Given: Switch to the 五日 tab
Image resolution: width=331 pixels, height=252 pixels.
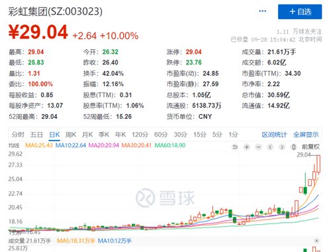Looking at the screenshot, I should [x=36, y=135].
